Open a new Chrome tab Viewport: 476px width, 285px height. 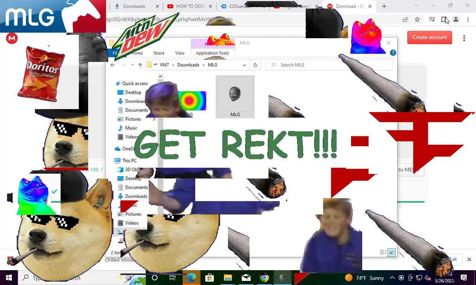coord(384,6)
